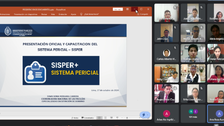Select Arias Ato Ingrid participant tile
Image resolution: width=224 pixels, height=126 pixels.
(167, 114)
